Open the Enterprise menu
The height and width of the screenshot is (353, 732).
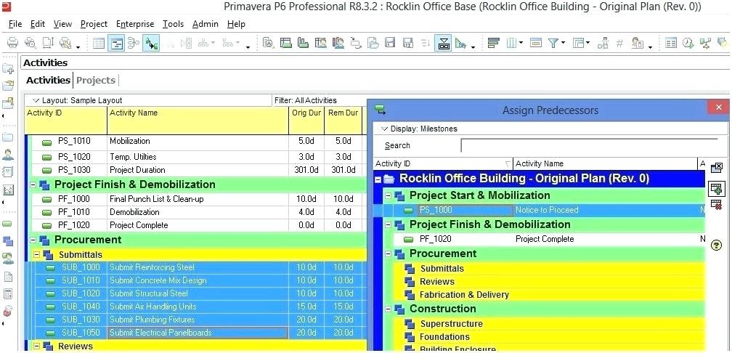coord(135,24)
